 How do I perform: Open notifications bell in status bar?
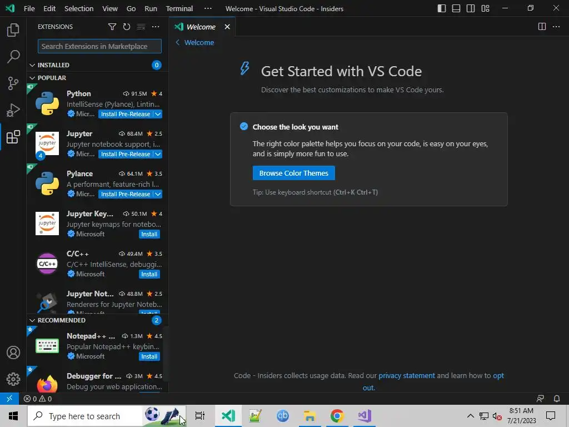pos(557,399)
